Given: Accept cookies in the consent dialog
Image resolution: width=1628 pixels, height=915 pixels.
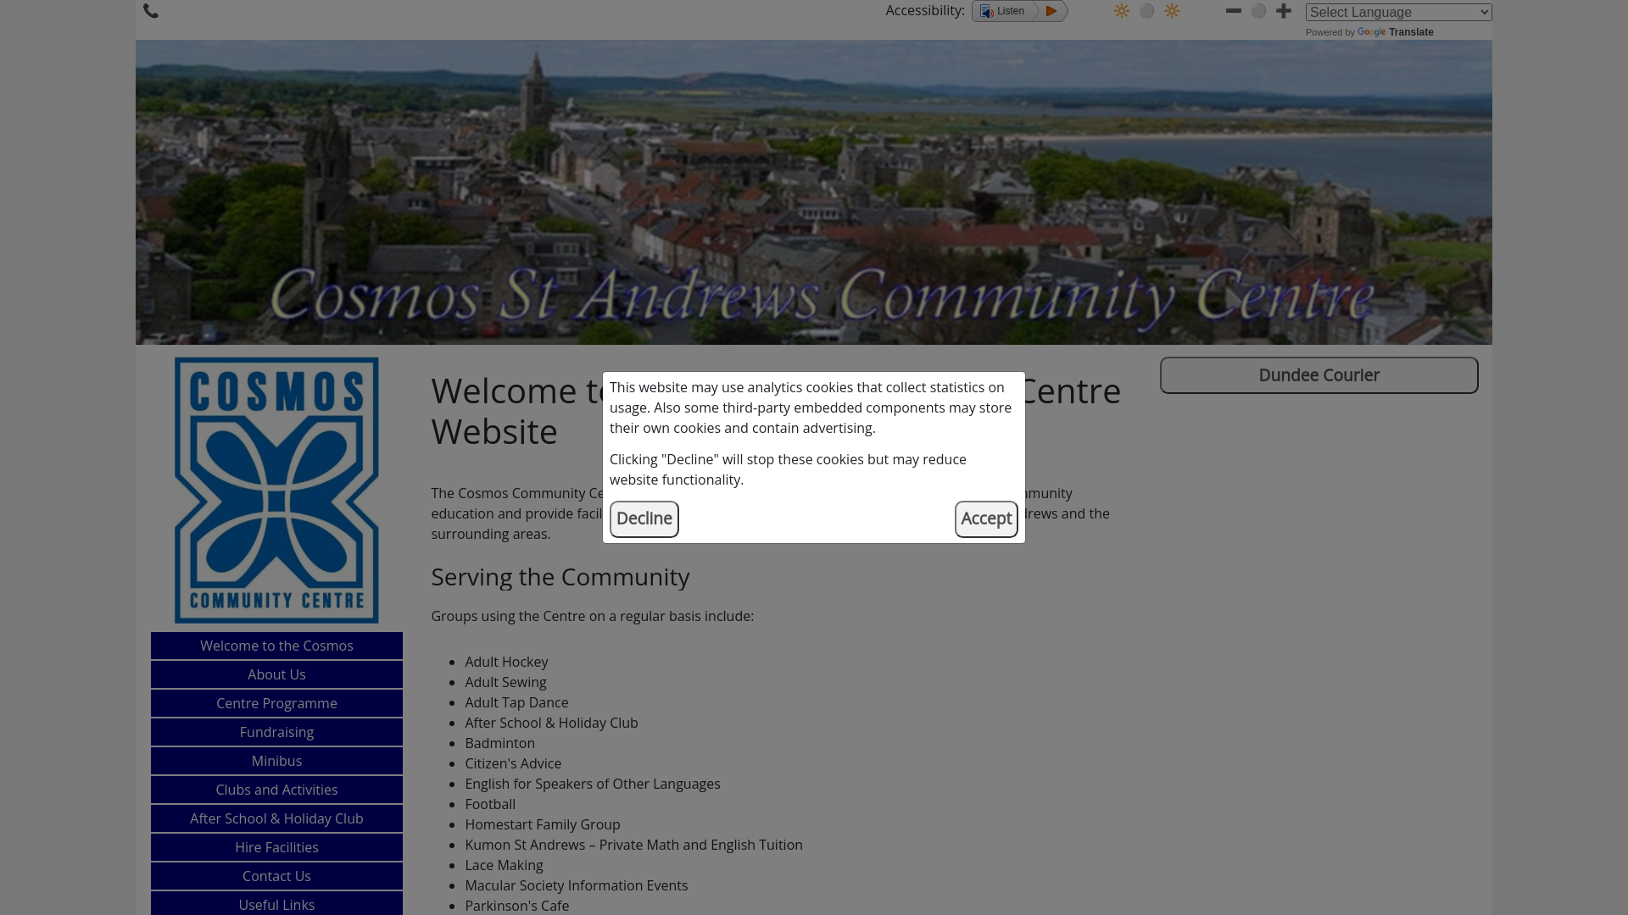Looking at the screenshot, I should [x=986, y=519].
